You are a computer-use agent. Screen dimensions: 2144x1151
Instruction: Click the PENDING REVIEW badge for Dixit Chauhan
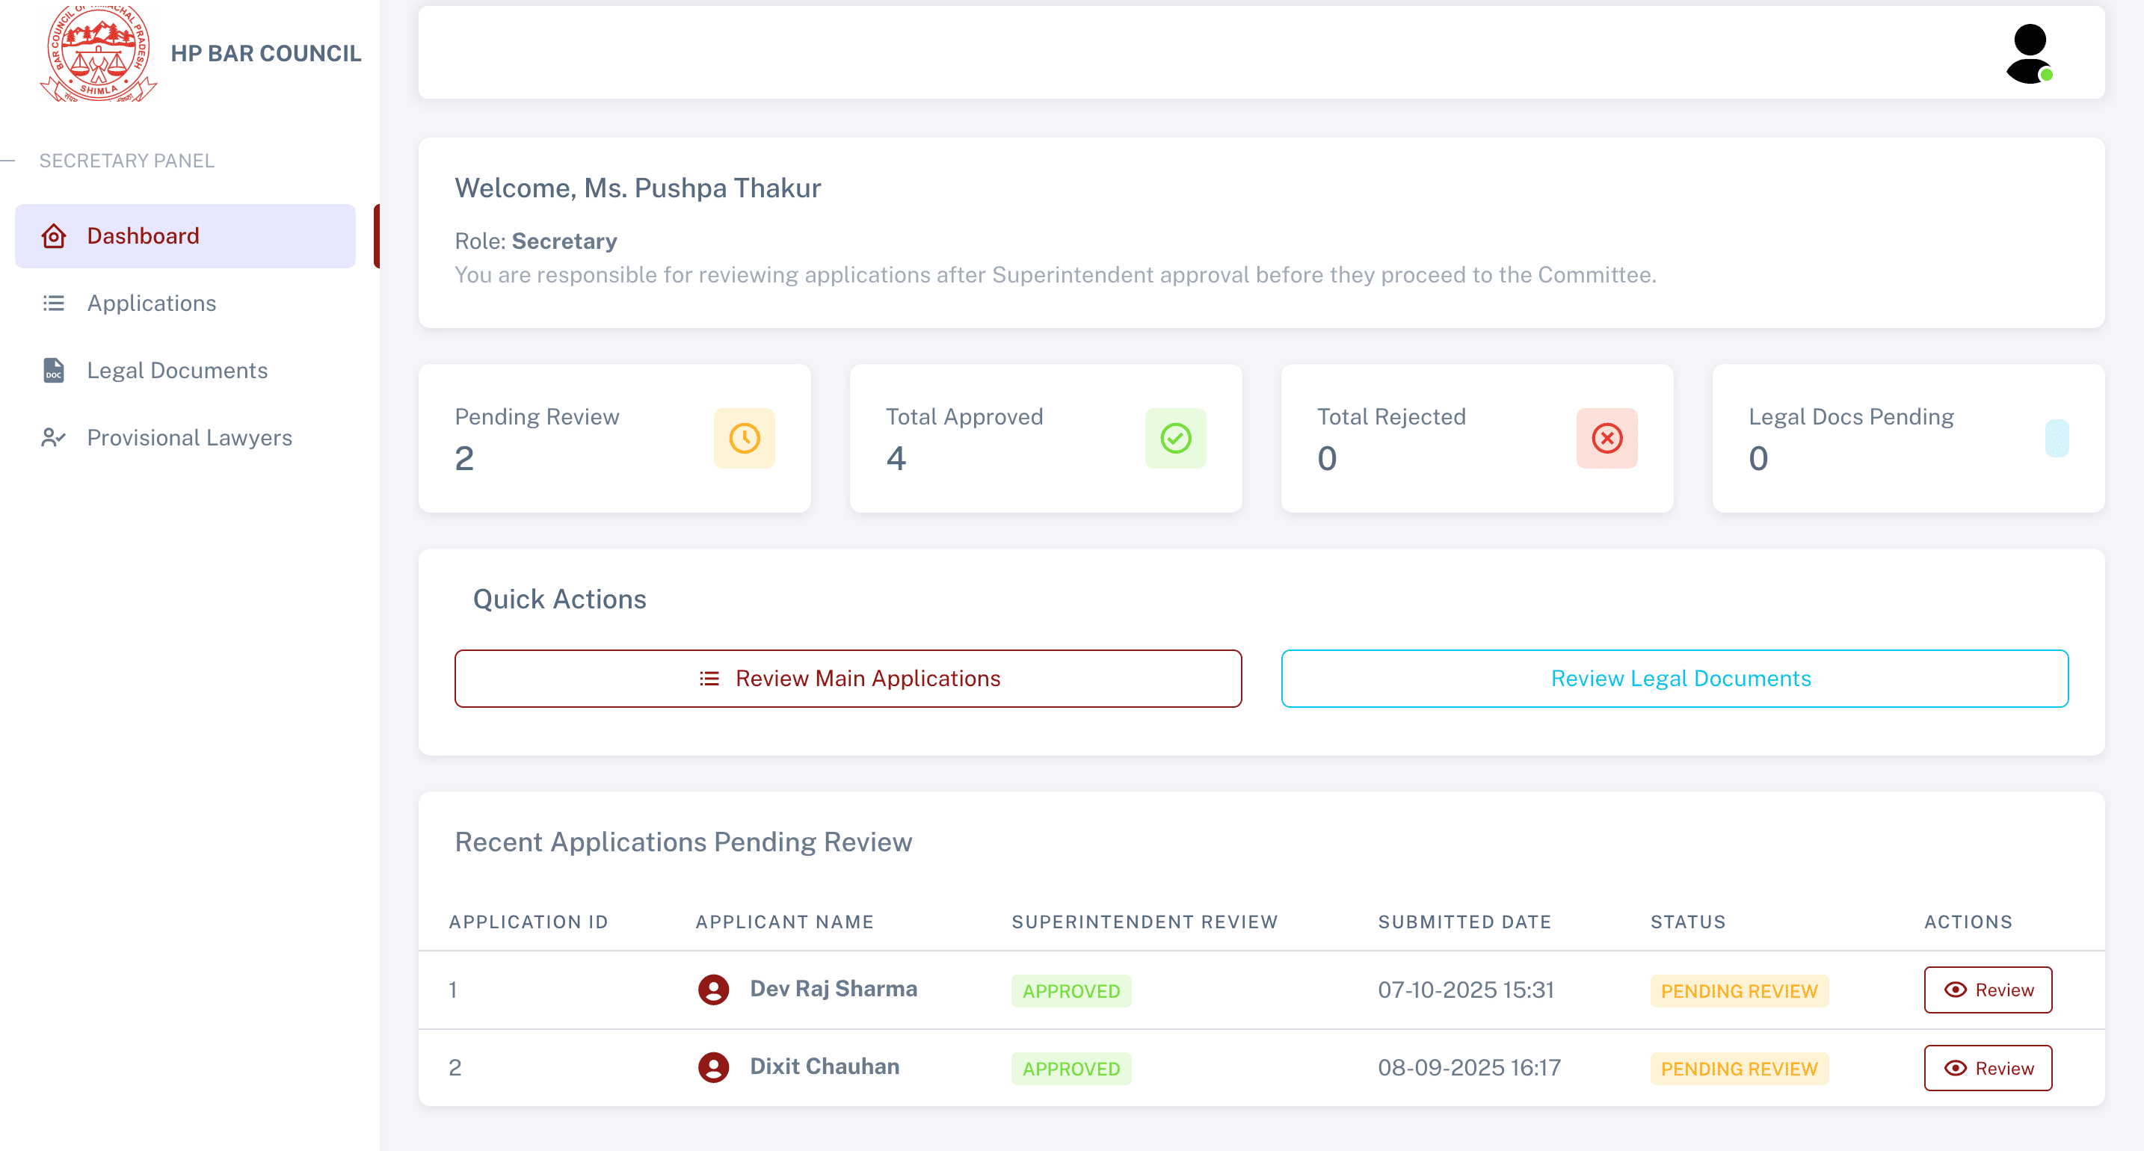[x=1739, y=1069]
